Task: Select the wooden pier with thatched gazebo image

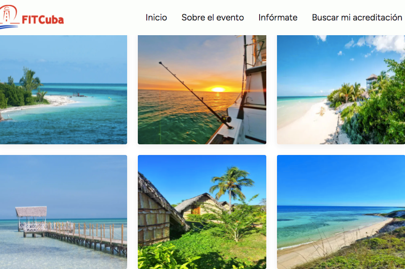Action: click(x=63, y=212)
